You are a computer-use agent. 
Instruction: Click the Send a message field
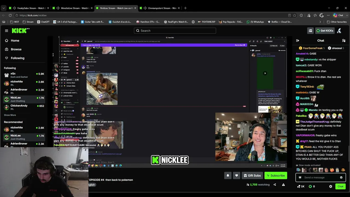tap(320, 178)
